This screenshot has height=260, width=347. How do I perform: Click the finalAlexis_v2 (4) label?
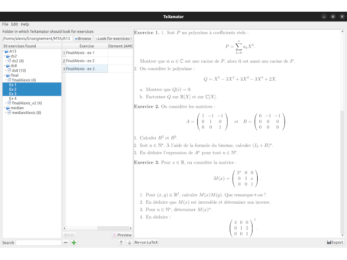[x=27, y=103]
